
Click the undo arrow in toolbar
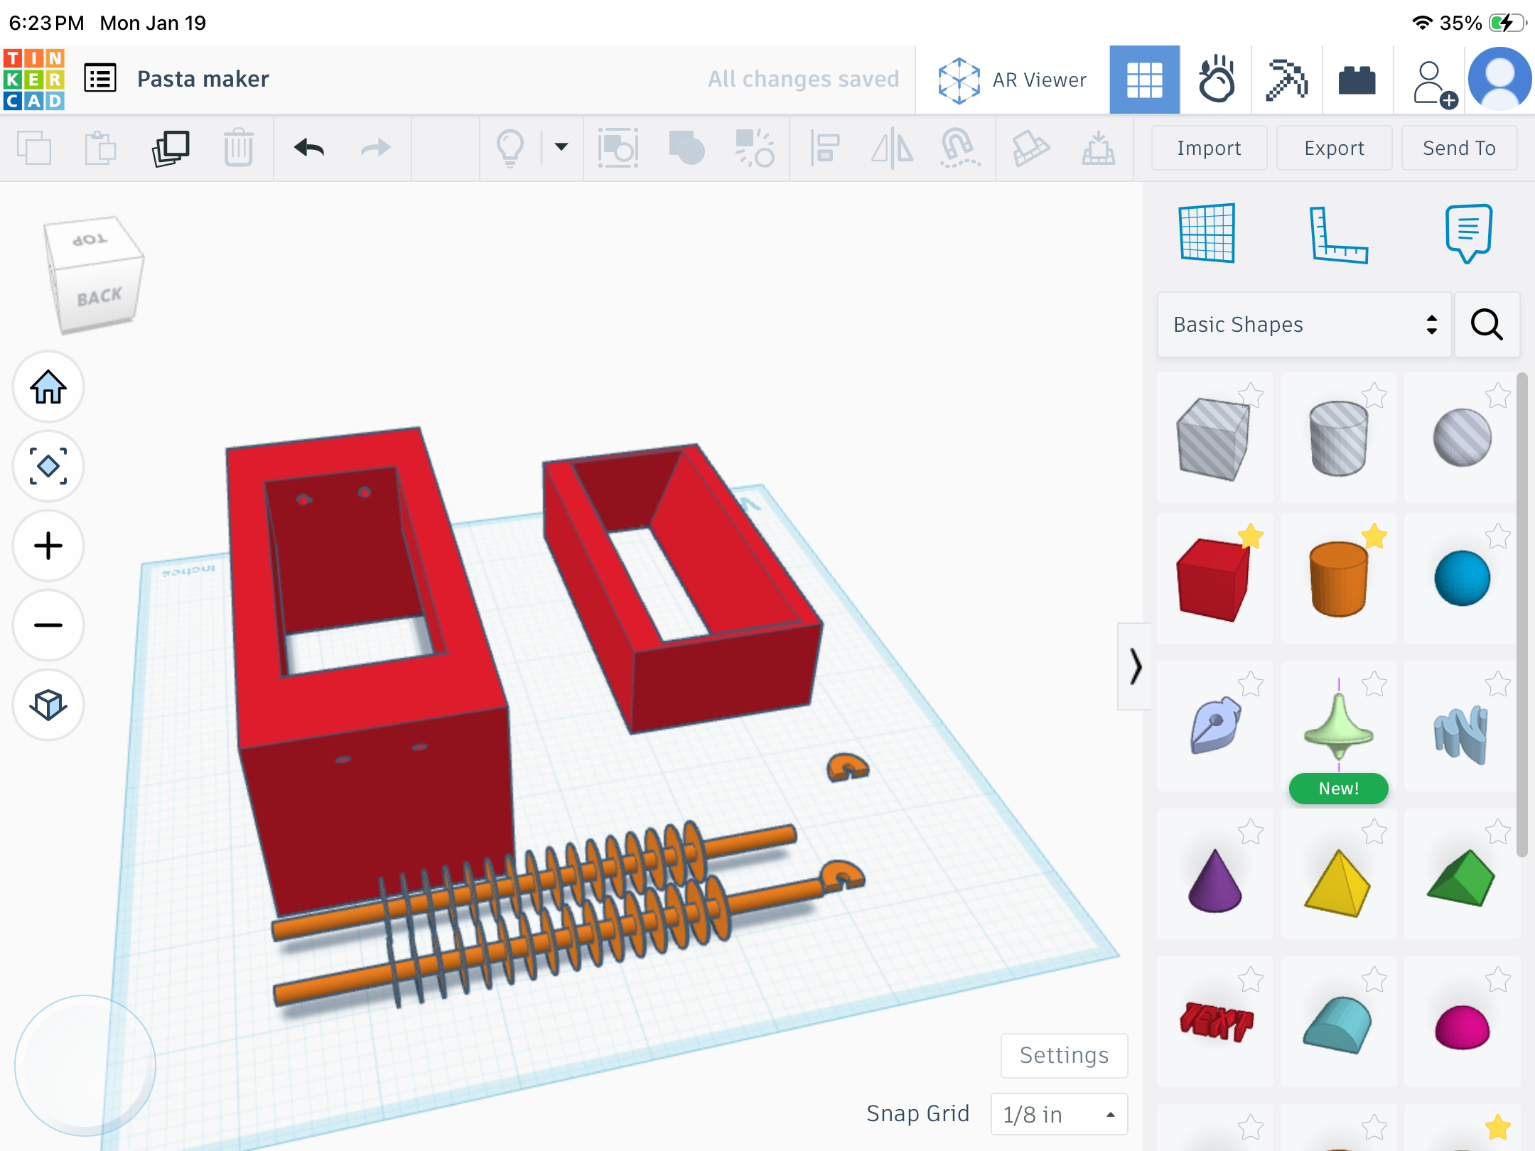[x=309, y=148]
